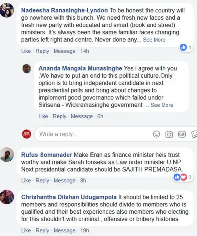Reply to Ananda Mangala Munasinghe's comment
Image resolution: width=197 pixels, height=236 pixels.
click(x=59, y=116)
